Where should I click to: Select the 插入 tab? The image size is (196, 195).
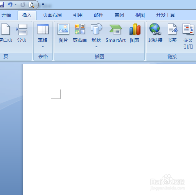coord(27,15)
